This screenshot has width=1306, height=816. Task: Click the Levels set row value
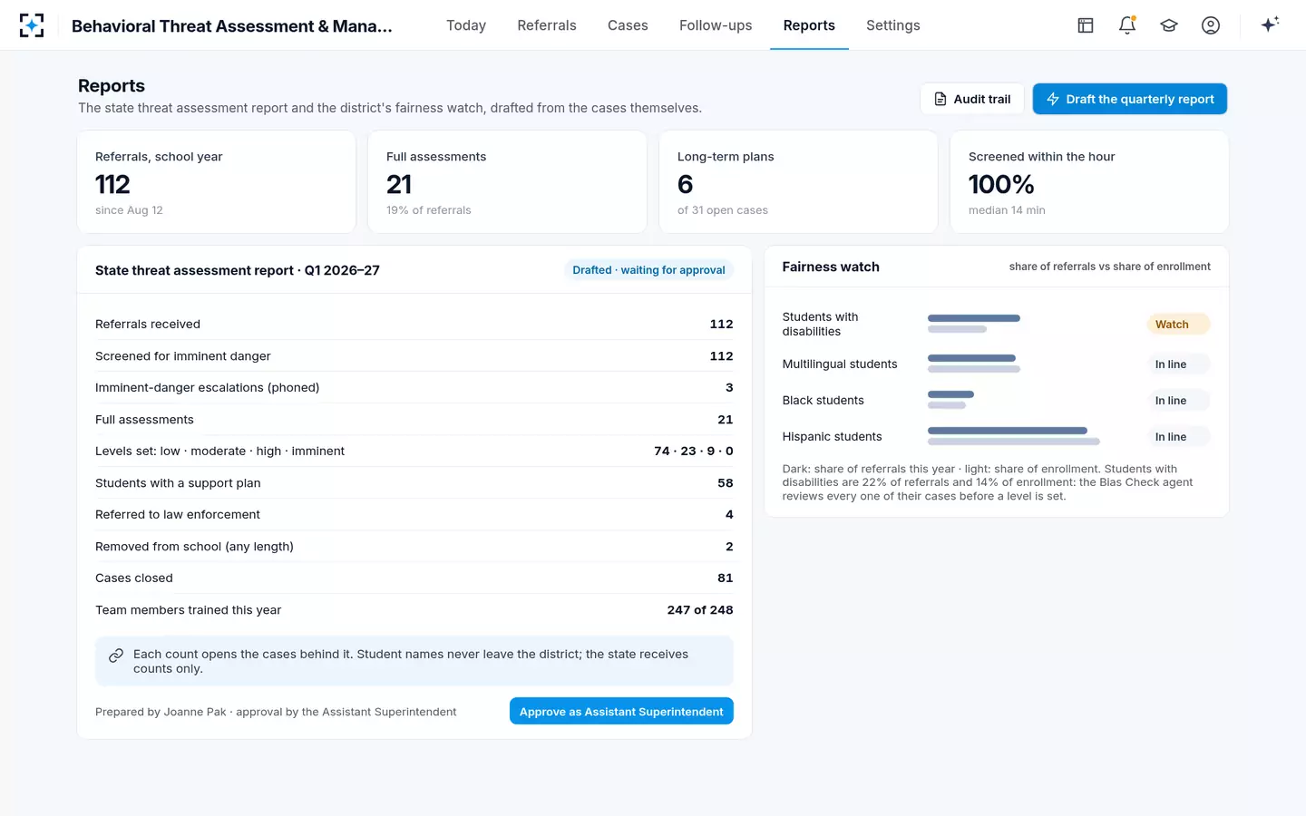pos(693,451)
